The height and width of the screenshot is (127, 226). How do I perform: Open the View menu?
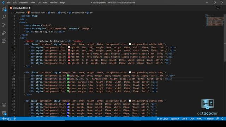(x=33, y=2)
